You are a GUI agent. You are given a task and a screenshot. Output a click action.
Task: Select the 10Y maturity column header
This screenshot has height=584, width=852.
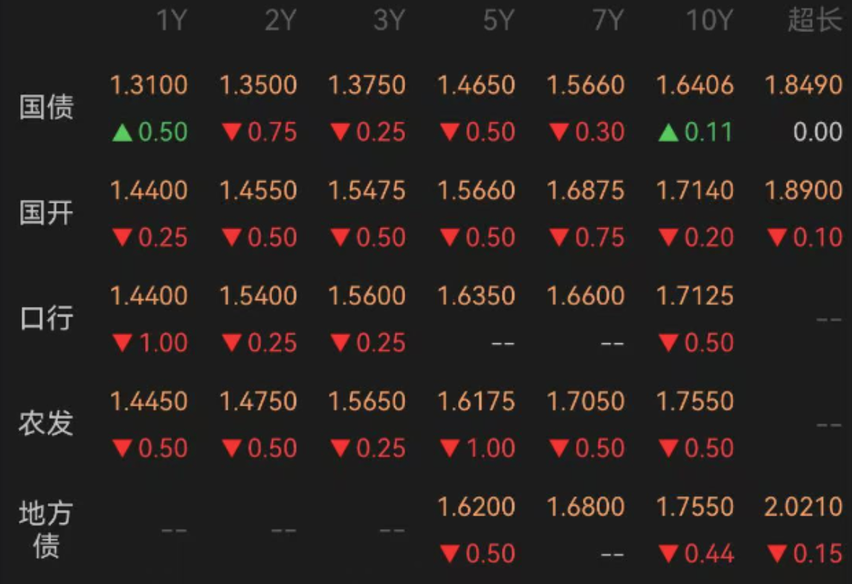pyautogui.click(x=710, y=21)
